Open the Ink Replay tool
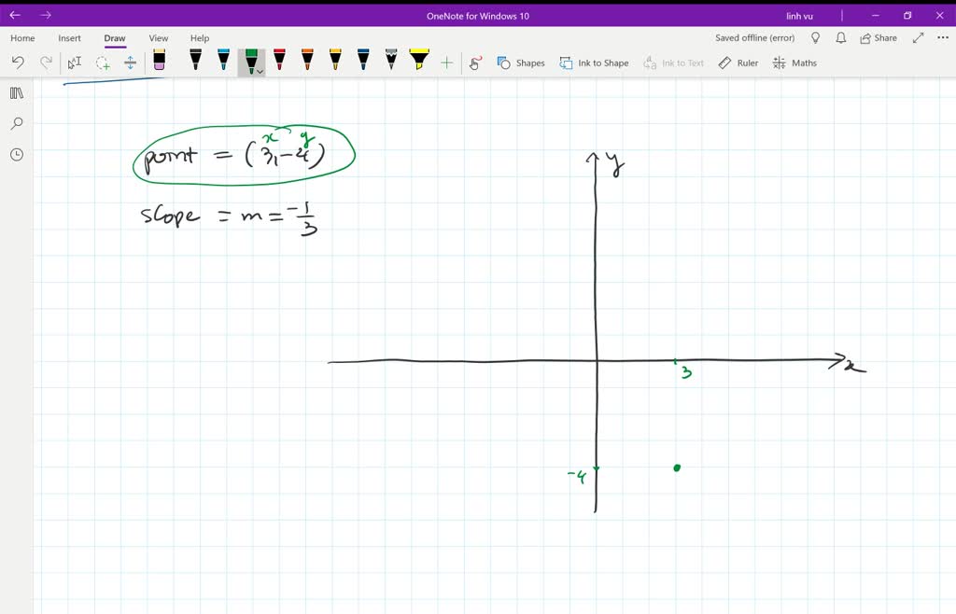Image resolution: width=956 pixels, height=614 pixels. (474, 62)
